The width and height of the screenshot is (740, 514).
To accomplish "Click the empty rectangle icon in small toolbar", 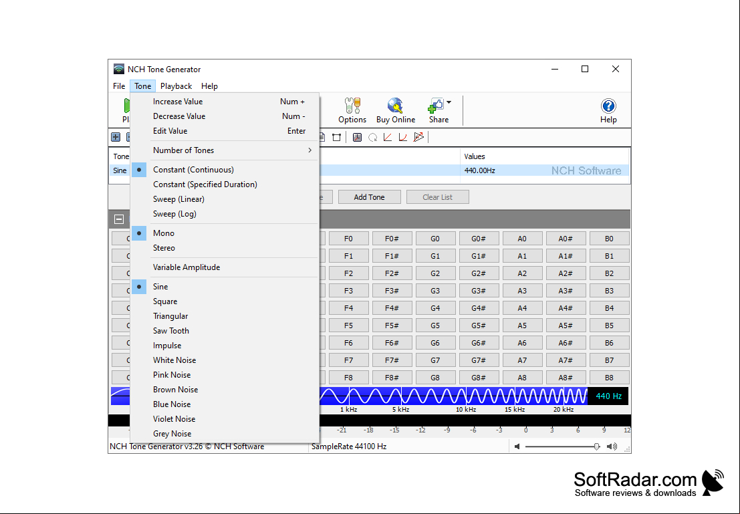I will tap(336, 137).
